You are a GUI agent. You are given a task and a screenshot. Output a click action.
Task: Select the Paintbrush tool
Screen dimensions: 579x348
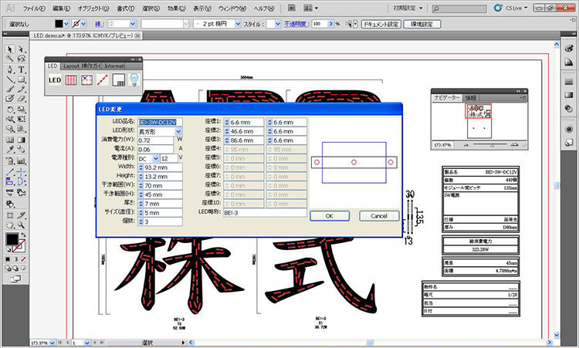pos(10,89)
